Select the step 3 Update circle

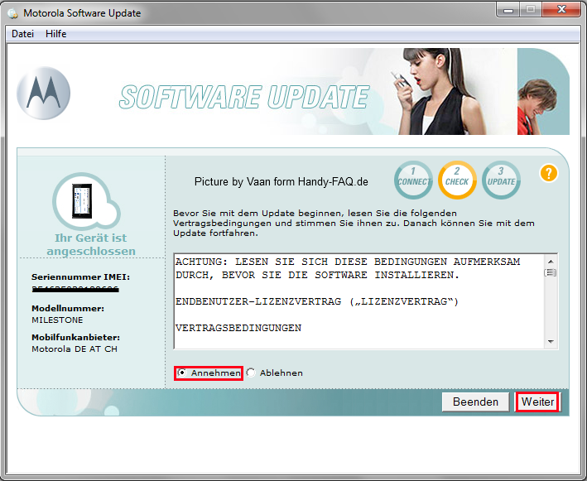click(x=501, y=180)
